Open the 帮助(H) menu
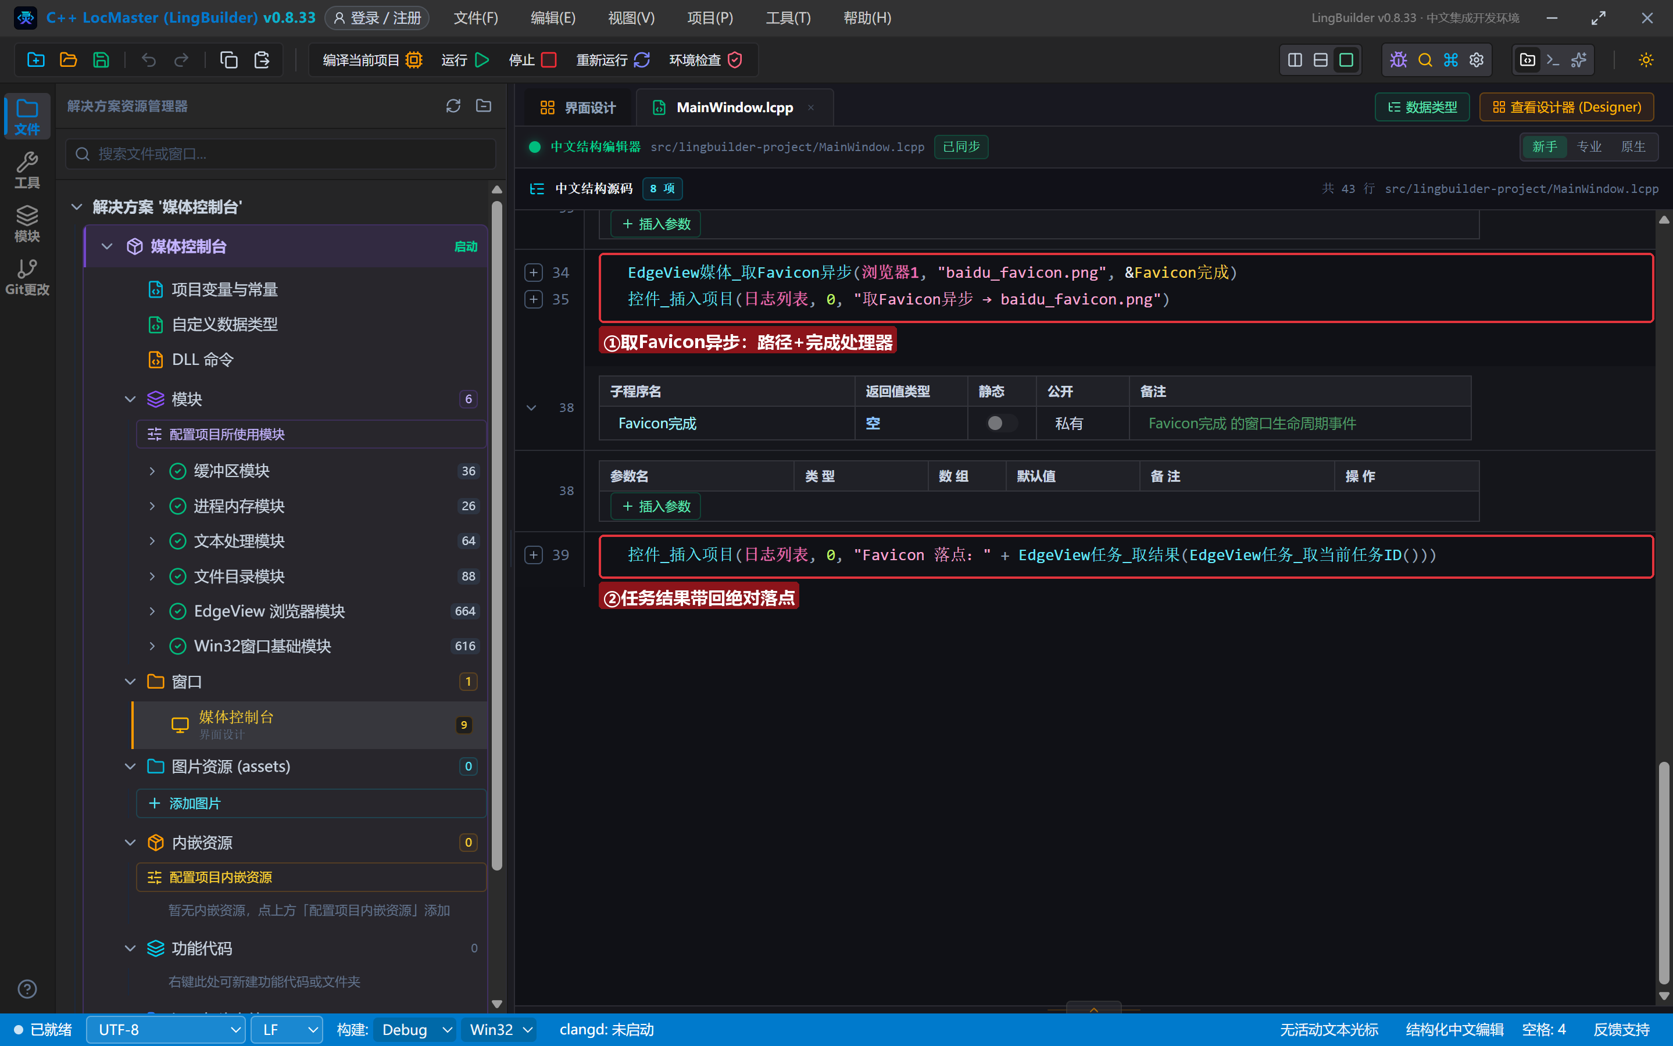 [867, 18]
